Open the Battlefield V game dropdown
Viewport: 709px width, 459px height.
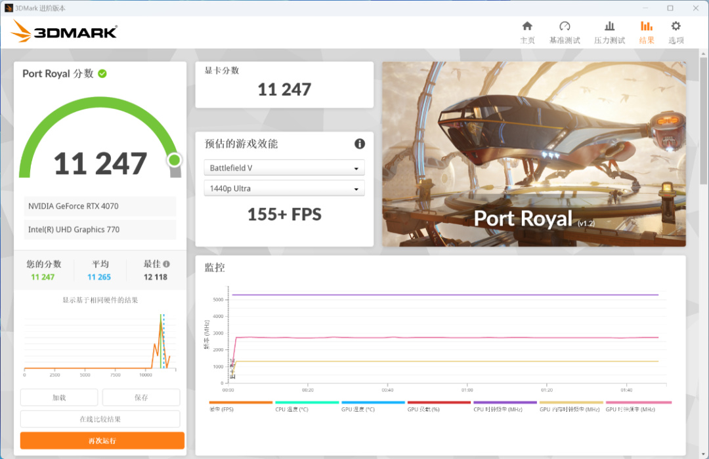point(284,168)
